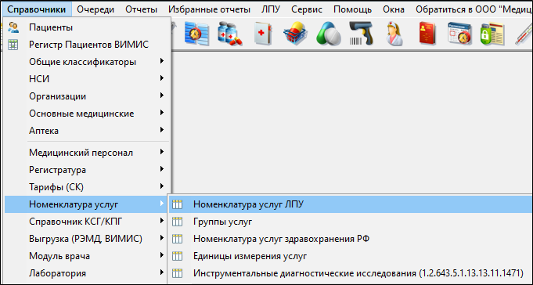Open the Избранные отчеты menu
533x285 pixels.
click(x=210, y=9)
